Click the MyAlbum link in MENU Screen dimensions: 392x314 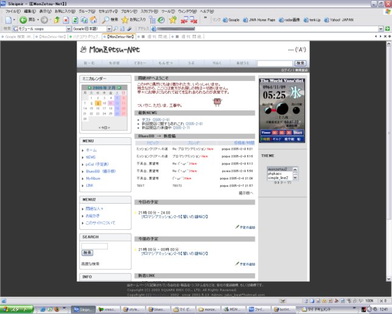93,178
